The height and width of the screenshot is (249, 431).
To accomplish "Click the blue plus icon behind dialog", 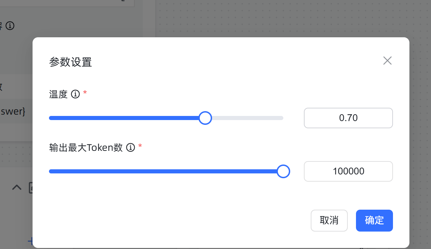I will 30,241.
